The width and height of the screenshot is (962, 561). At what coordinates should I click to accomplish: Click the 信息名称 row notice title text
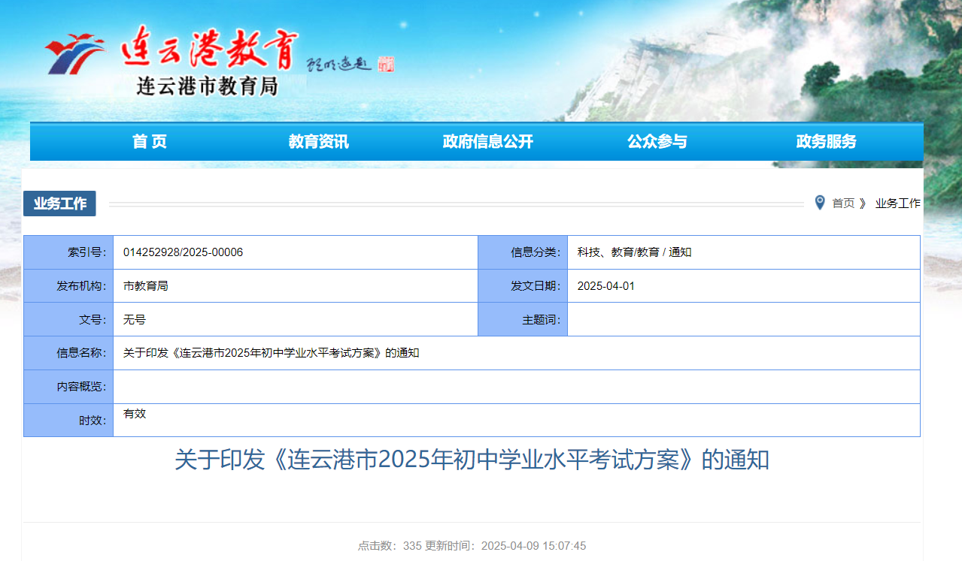tap(271, 353)
